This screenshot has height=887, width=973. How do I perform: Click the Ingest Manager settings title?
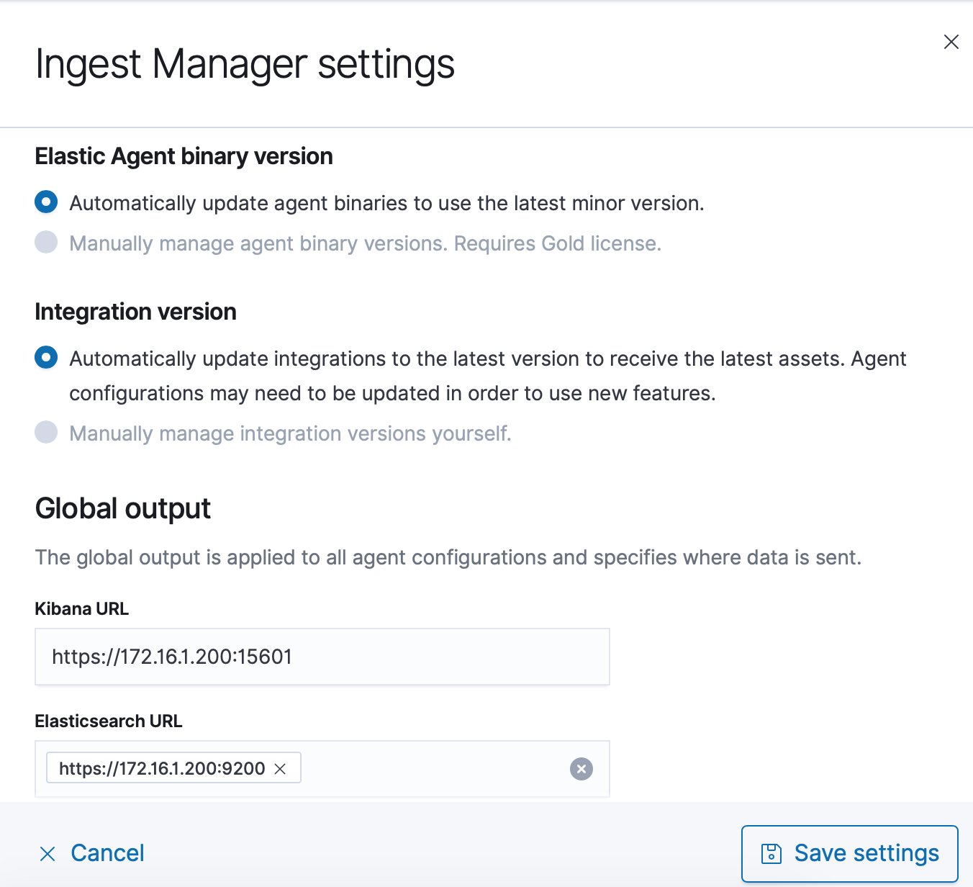[245, 64]
